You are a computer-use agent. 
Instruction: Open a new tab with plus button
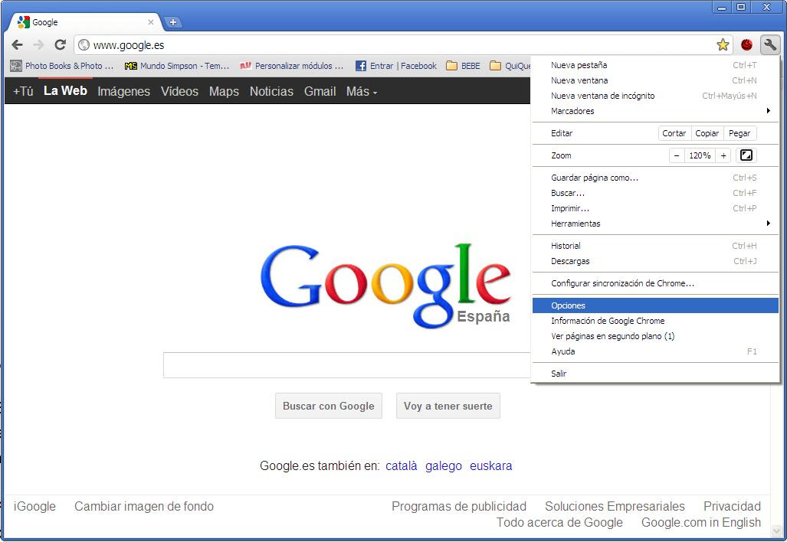(172, 22)
